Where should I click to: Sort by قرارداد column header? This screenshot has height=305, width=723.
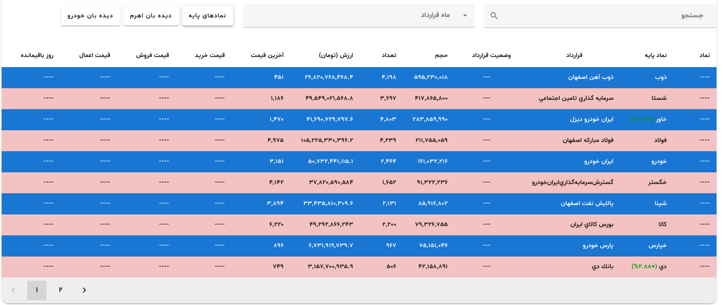coord(574,55)
